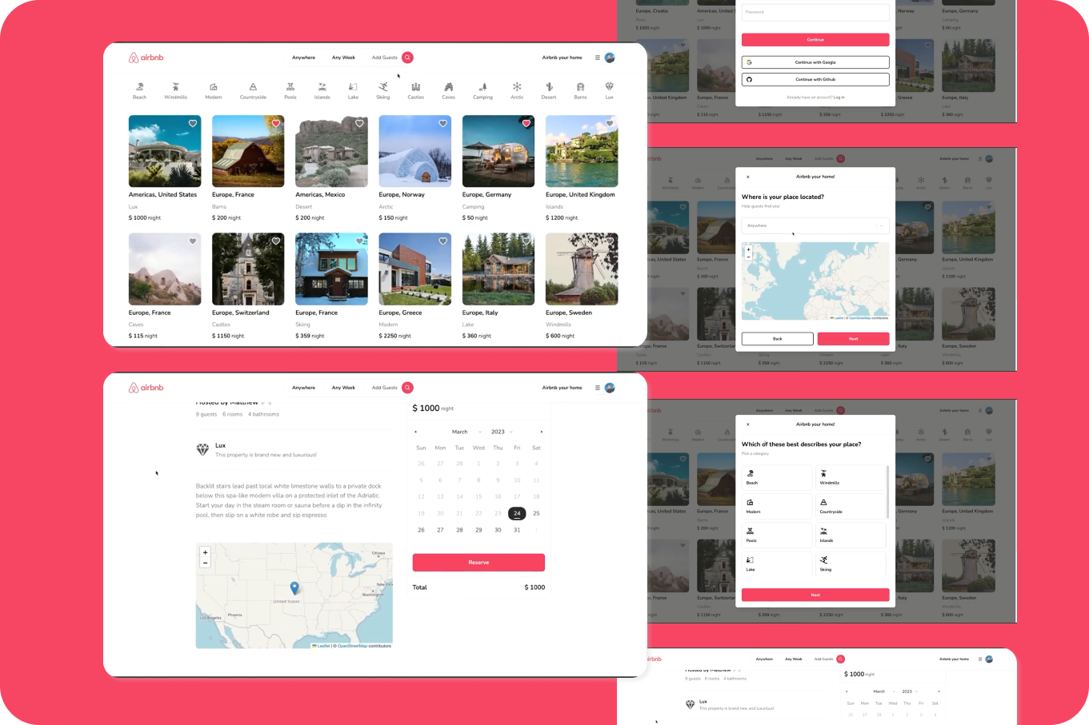The height and width of the screenshot is (725, 1089).
Task: Unfavorite the Europe, Germany camping listing
Action: point(526,124)
